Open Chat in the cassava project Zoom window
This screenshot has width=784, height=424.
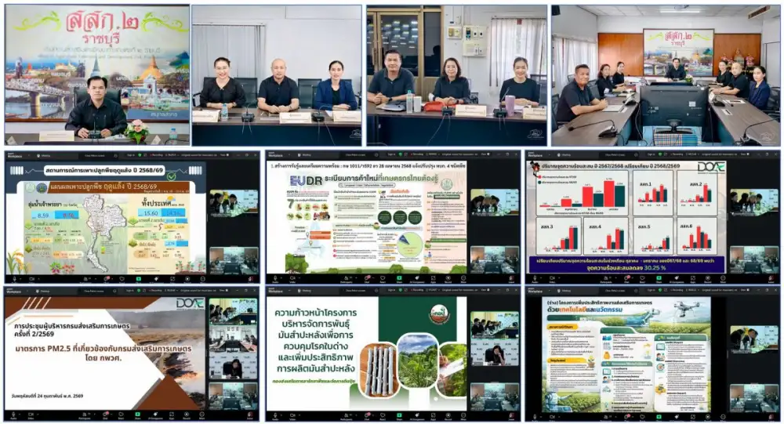coord(368,416)
